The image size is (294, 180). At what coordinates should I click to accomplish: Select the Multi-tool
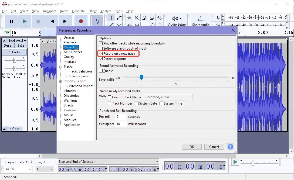pos(119,25)
